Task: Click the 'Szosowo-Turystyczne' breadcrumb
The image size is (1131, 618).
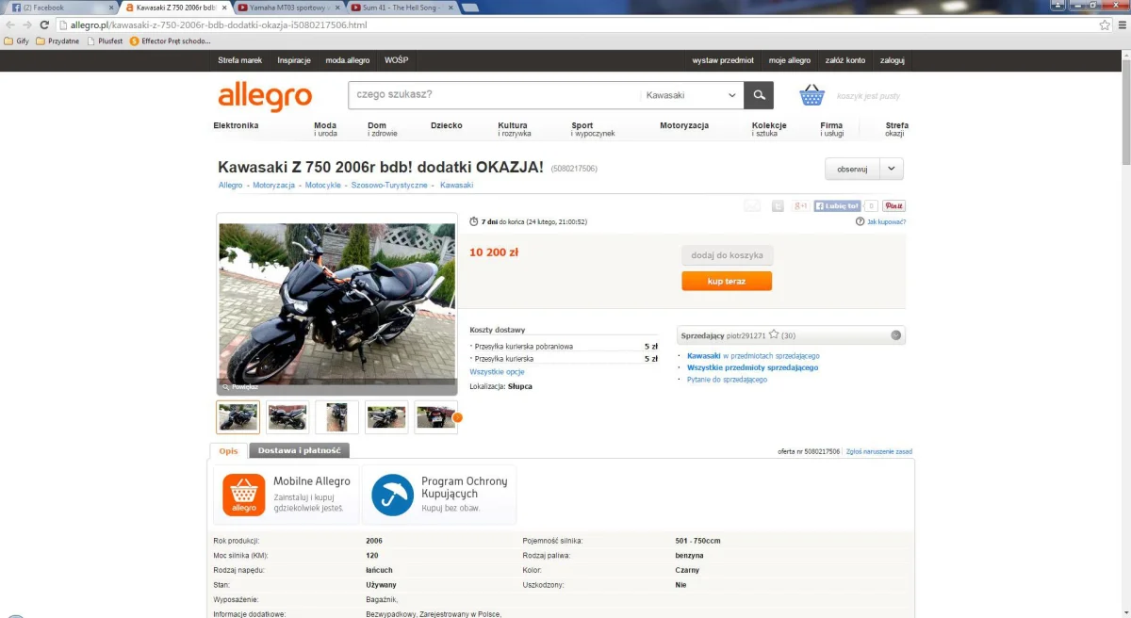Action: [389, 186]
